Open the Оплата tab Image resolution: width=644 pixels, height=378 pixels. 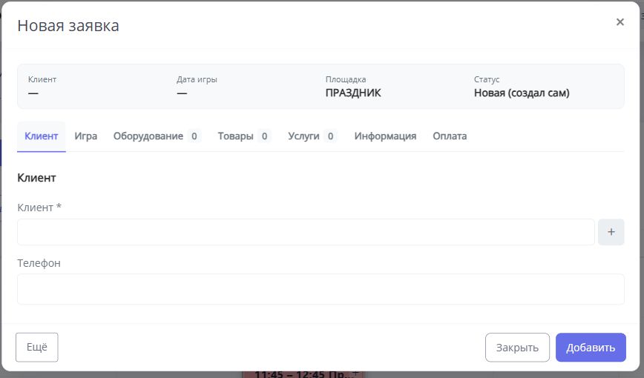[x=450, y=136]
